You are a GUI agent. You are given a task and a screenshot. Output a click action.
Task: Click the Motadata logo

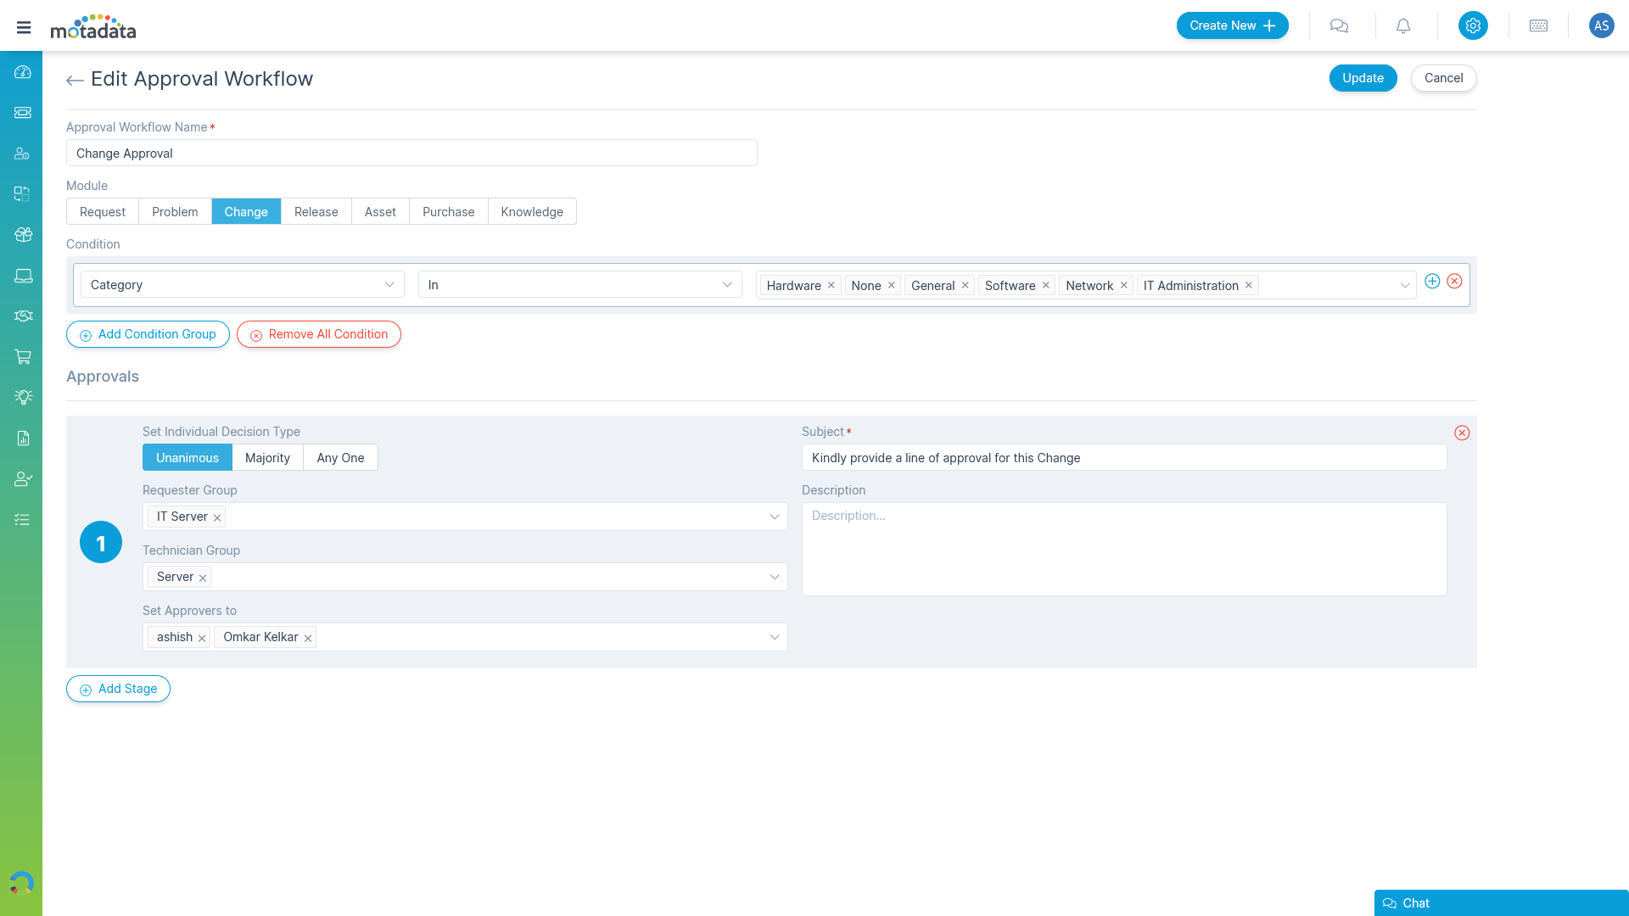pos(93,26)
